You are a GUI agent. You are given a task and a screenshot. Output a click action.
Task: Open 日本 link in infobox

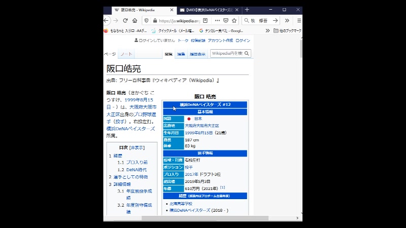point(198,119)
